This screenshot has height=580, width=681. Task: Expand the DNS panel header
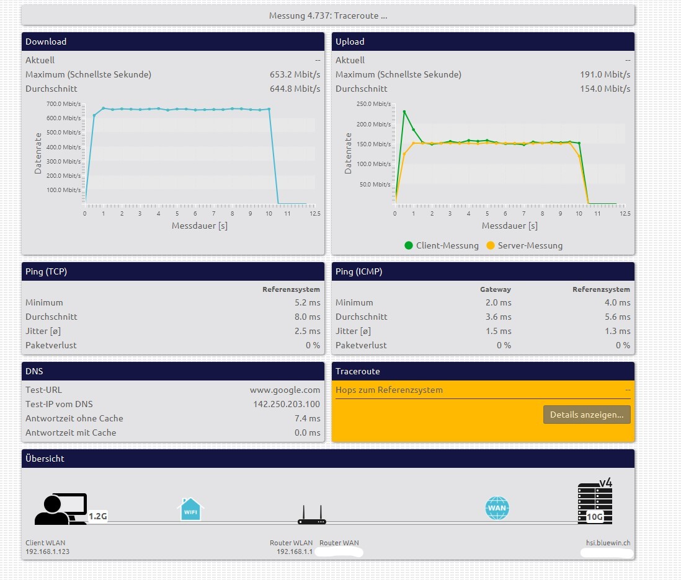point(173,371)
